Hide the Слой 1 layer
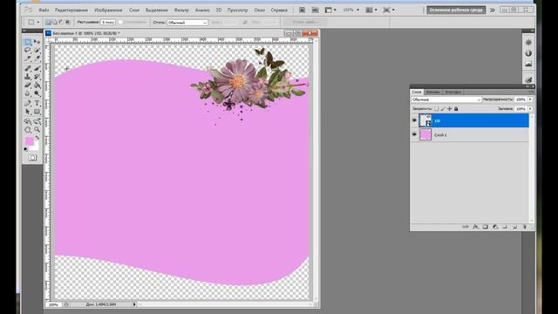This screenshot has height=314, width=558. (414, 134)
